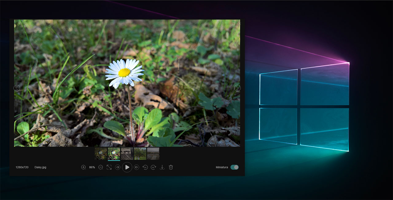Select the highlighted Daisy thumbnail

(114, 154)
